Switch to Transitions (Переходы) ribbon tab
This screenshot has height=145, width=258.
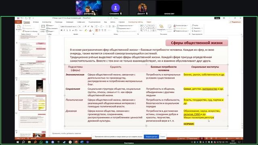pos(58,22)
